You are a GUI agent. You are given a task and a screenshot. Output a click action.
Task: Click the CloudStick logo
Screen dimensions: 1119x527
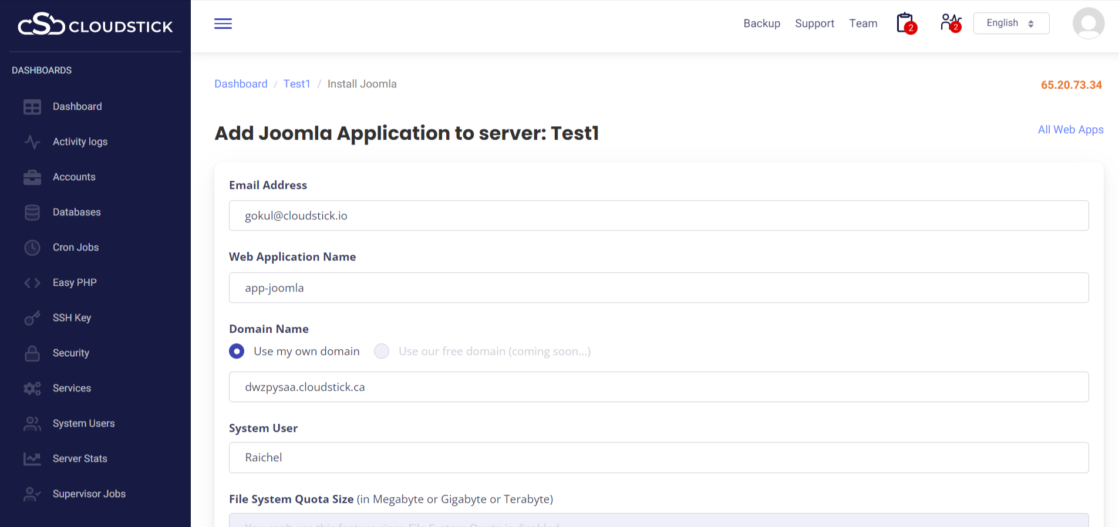95,25
